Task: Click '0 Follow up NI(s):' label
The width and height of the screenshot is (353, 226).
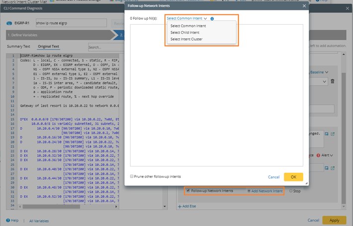Action: 143,18
